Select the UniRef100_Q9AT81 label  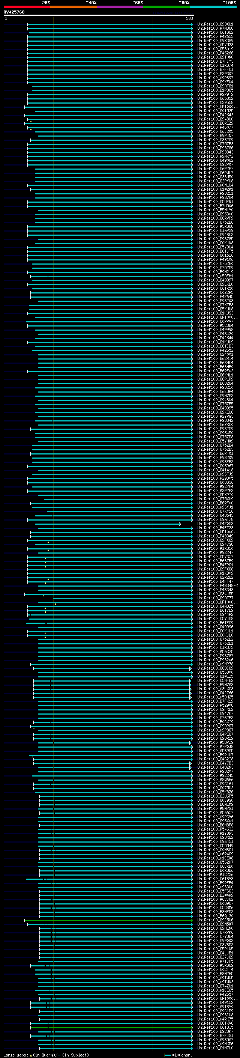coord(215,86)
